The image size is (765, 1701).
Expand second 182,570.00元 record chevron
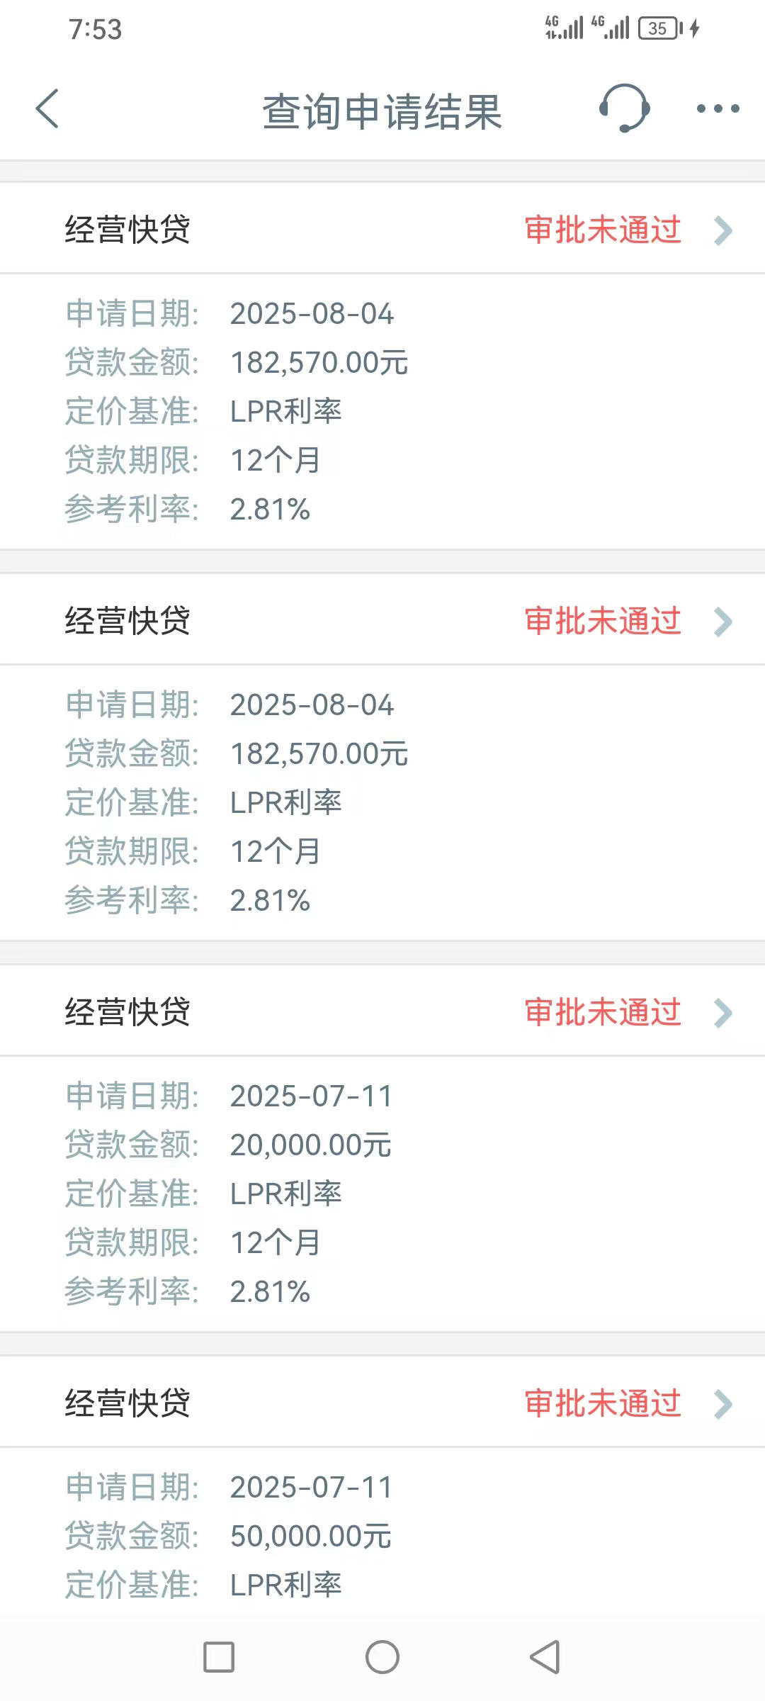click(x=723, y=622)
